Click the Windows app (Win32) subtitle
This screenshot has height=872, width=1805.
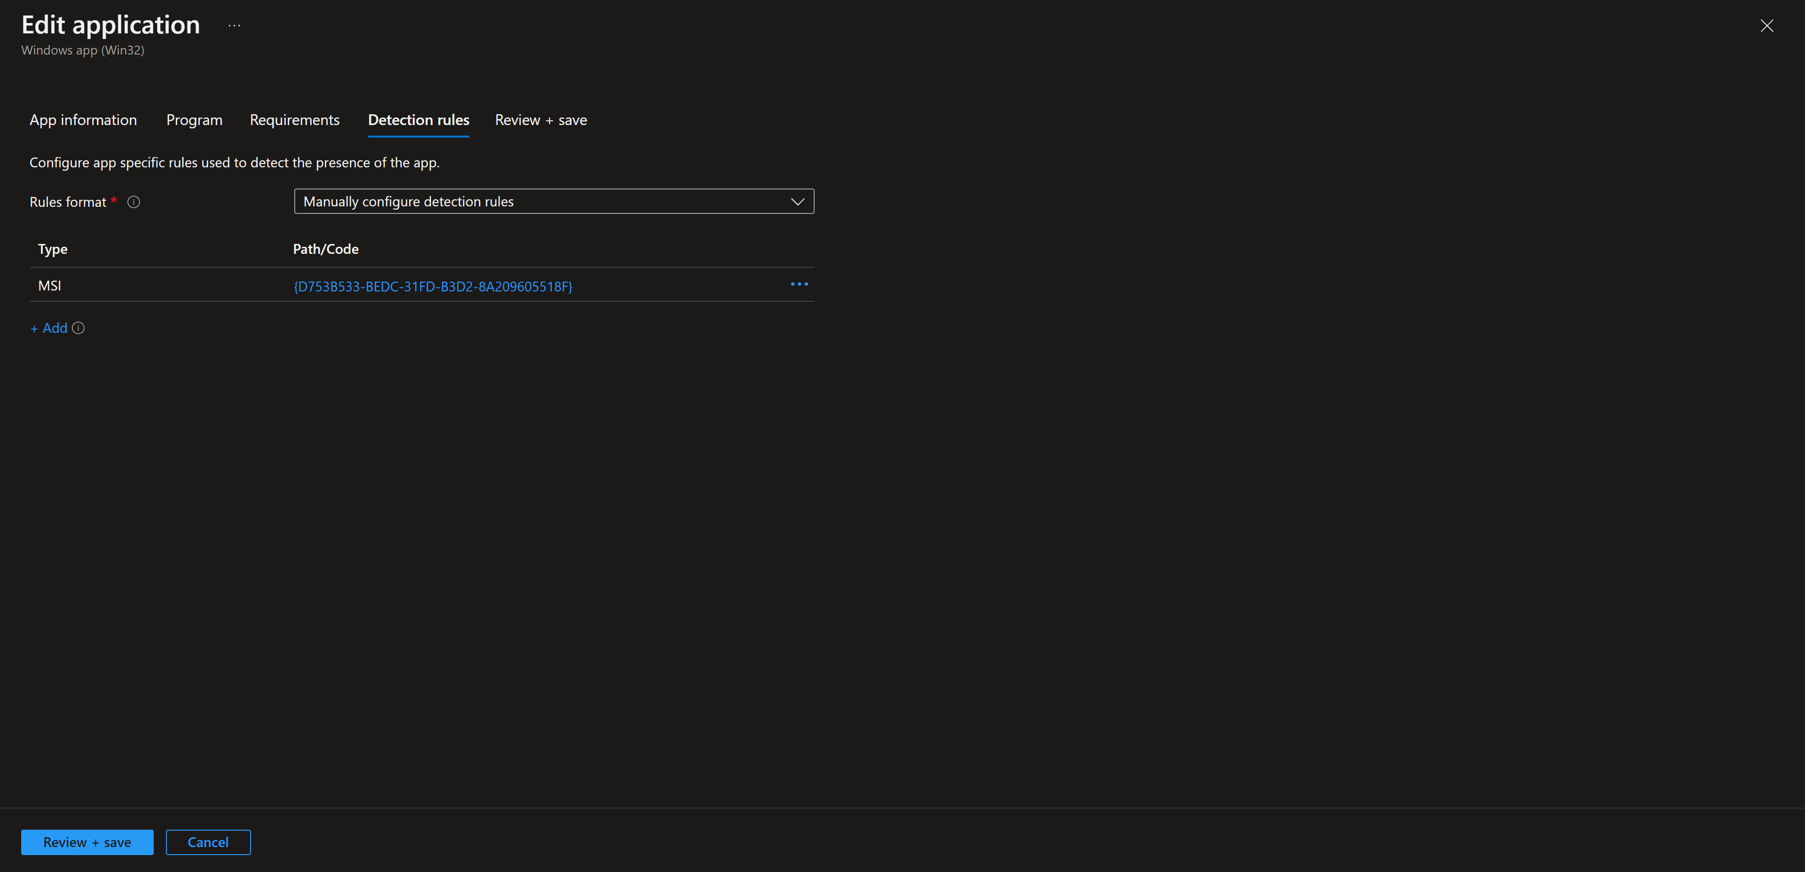pyautogui.click(x=83, y=50)
